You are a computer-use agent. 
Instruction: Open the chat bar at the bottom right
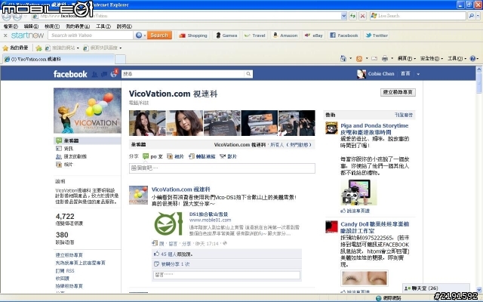pyautogui.click(x=436, y=288)
